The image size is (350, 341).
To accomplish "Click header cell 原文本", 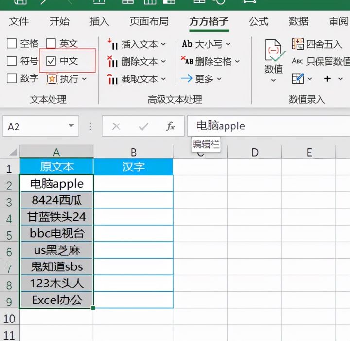I will pos(56,167).
